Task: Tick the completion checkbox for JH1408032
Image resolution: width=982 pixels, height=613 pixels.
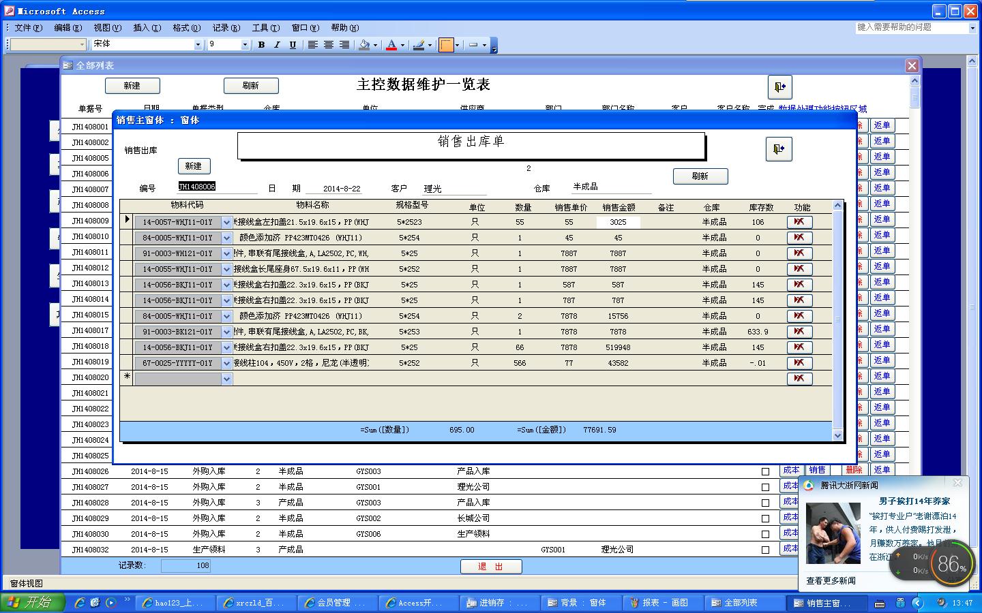Action: [765, 550]
